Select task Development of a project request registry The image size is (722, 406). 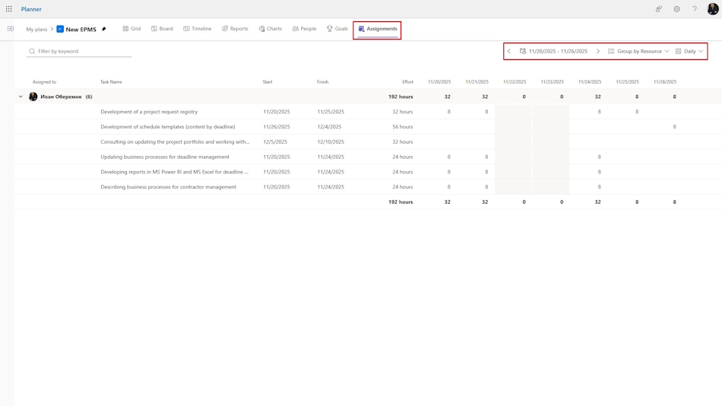(149, 112)
